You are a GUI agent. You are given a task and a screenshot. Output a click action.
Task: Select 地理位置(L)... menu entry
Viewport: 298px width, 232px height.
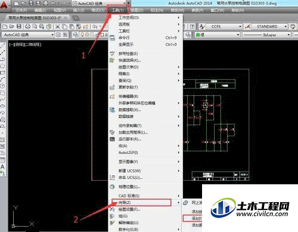pyautogui.click(x=145, y=187)
